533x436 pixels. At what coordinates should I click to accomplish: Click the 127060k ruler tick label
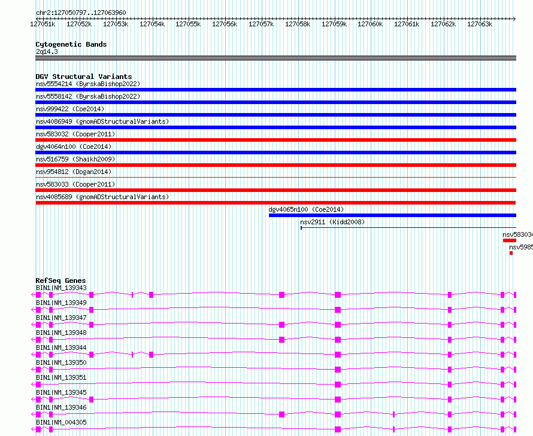[370, 24]
